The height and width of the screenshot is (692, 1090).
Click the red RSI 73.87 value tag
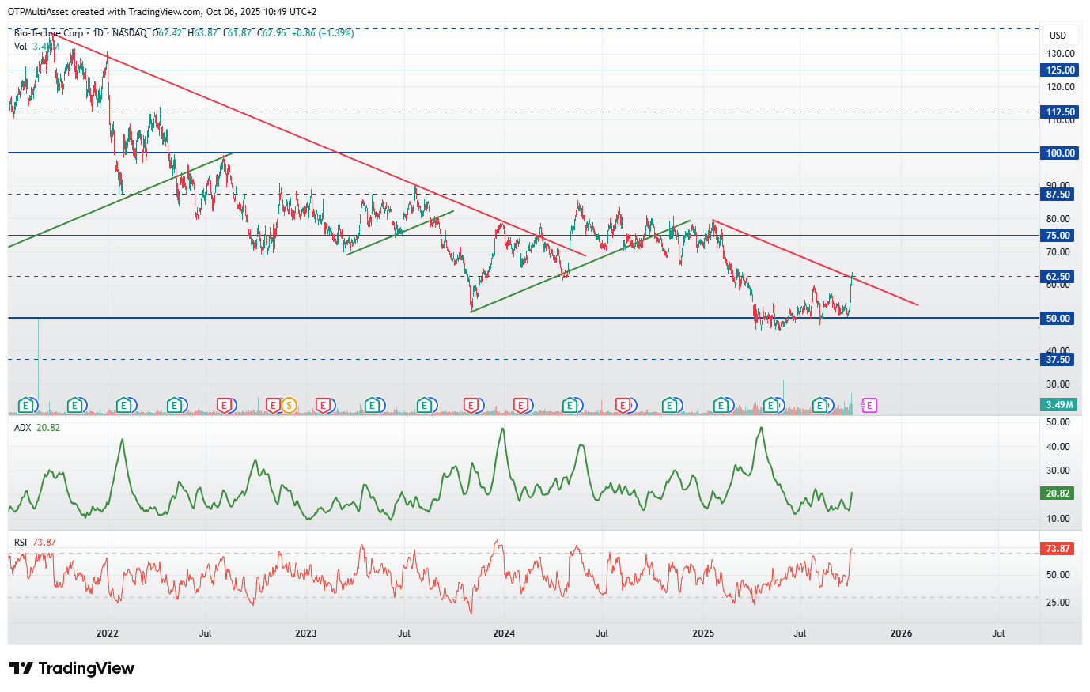[x=1058, y=548]
